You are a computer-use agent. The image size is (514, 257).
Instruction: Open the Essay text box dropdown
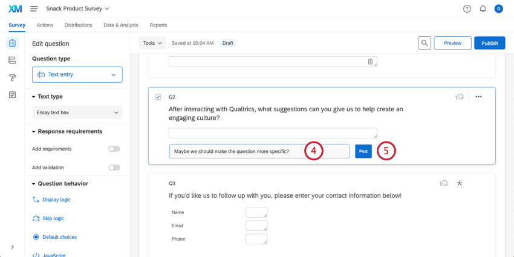pos(77,112)
